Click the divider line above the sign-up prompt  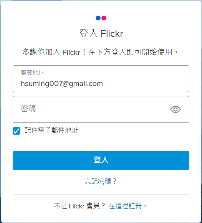(101, 194)
